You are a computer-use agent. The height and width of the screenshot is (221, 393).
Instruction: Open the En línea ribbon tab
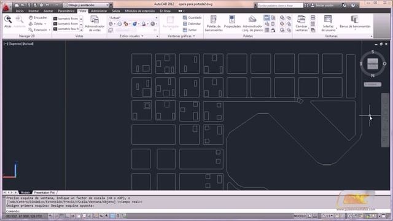tap(165, 11)
